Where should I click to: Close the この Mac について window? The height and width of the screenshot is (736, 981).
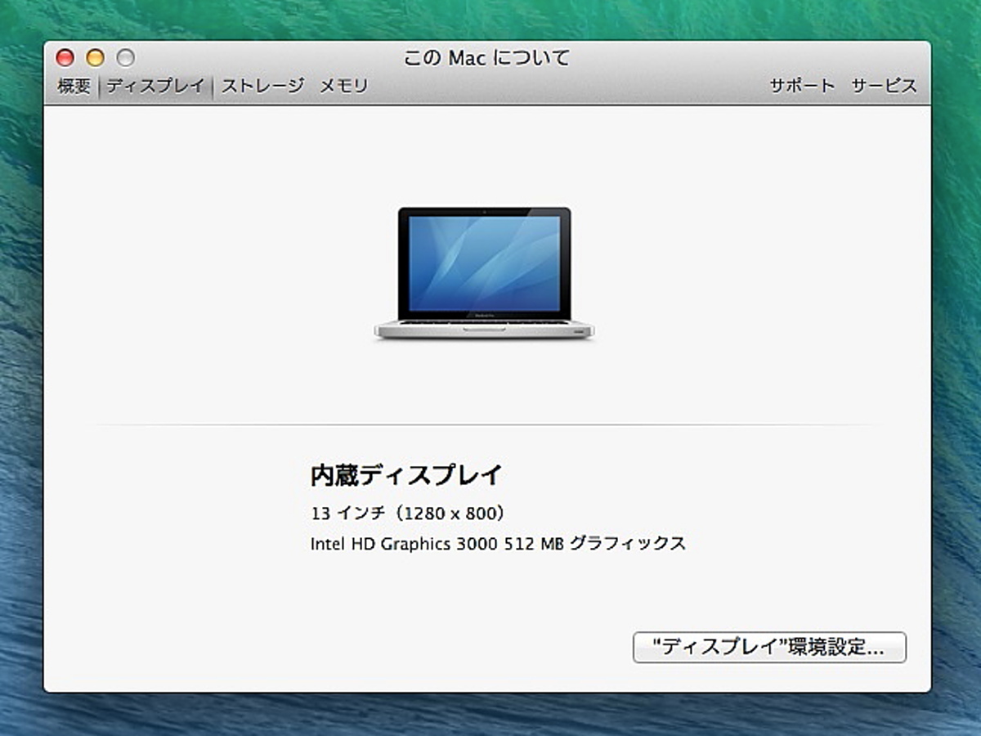tap(65, 58)
